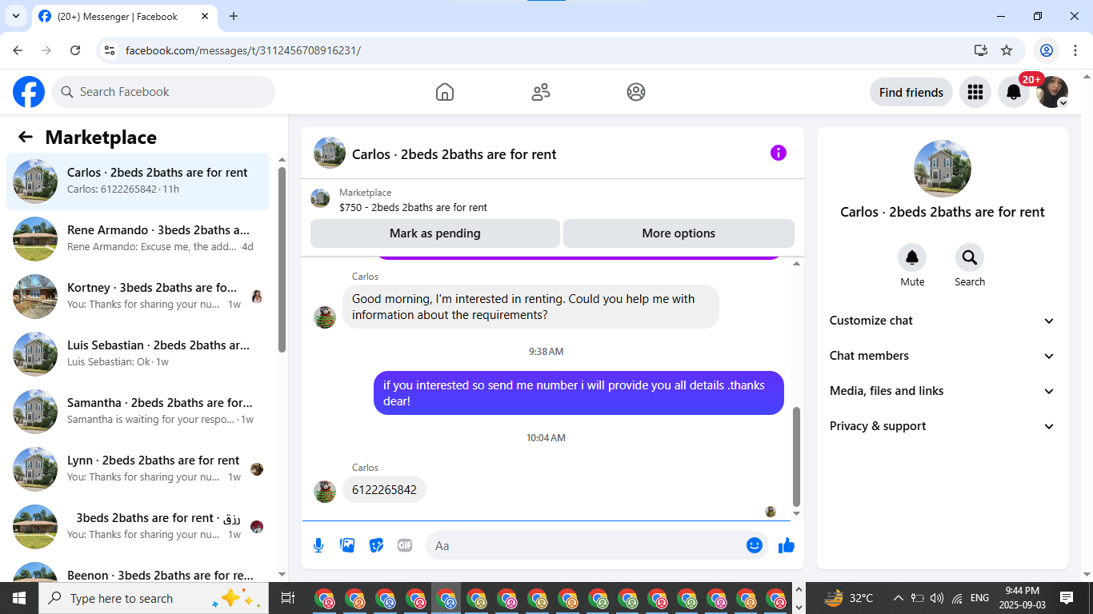Click the volume icon in system tray
The width and height of the screenshot is (1093, 614).
point(937,598)
